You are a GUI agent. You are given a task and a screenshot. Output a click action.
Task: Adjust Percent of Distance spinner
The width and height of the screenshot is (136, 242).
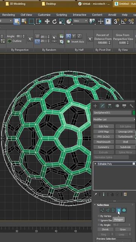click(109, 43)
